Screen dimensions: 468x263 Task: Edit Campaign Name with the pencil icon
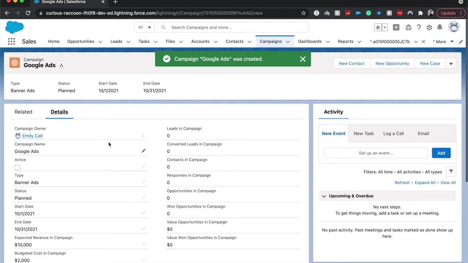(x=144, y=151)
